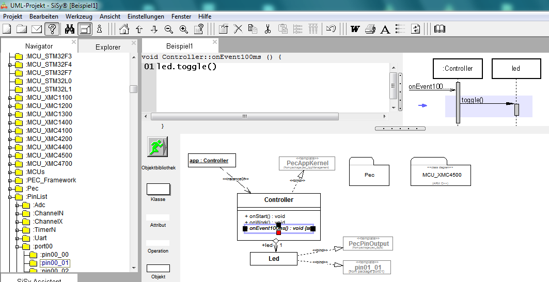The height and width of the screenshot is (282, 549).
Task: Expand the :MCU_XMC4500 tree node
Action: pyautogui.click(x=9, y=155)
